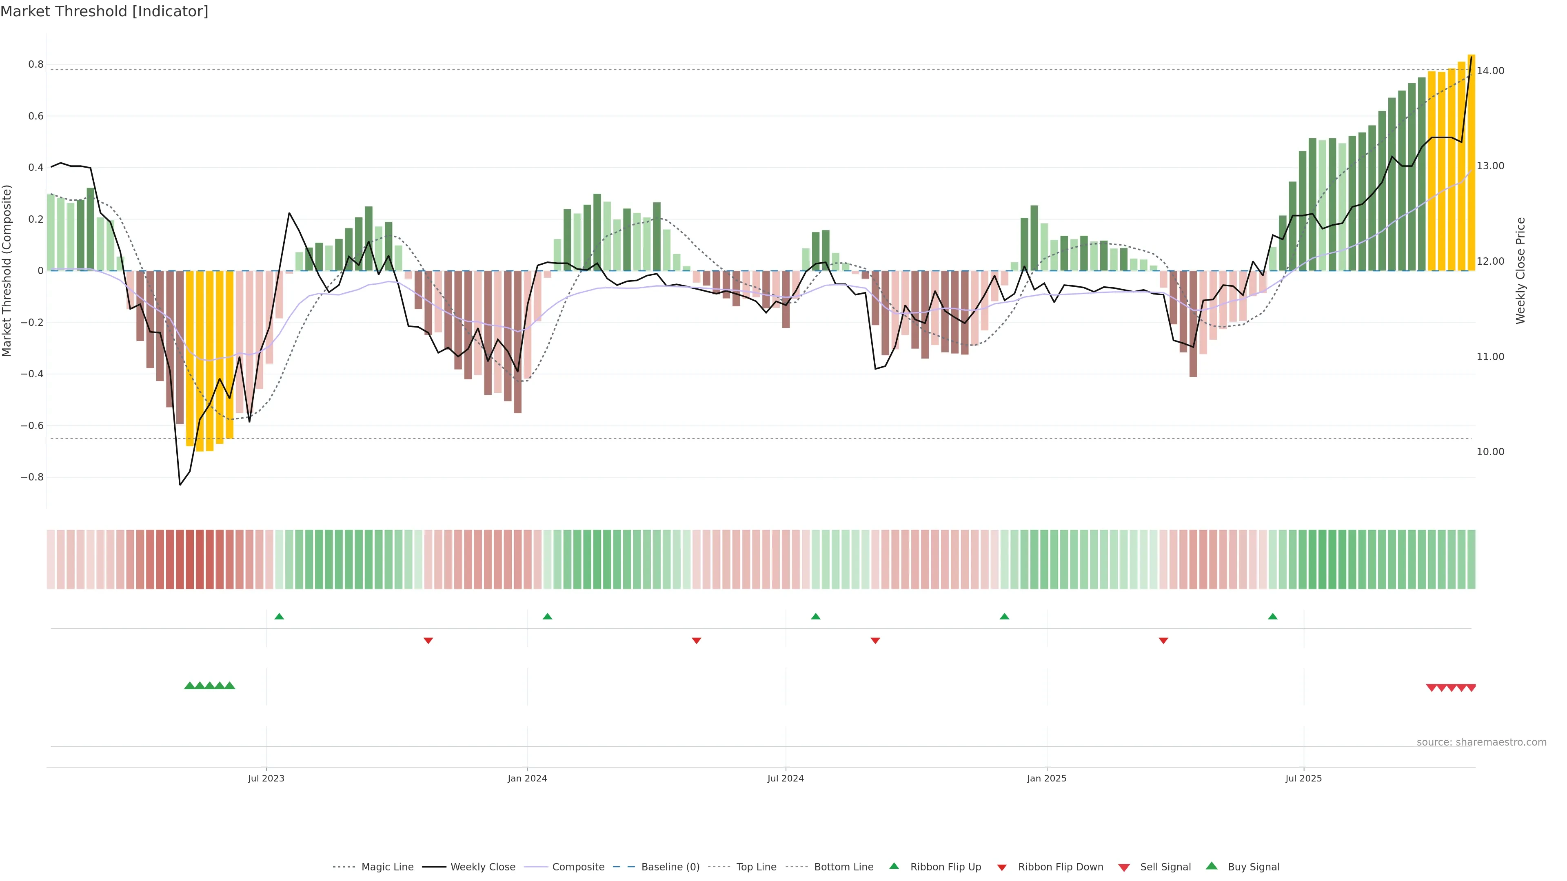
Task: Toggle the Composite legend entry
Action: (x=578, y=867)
